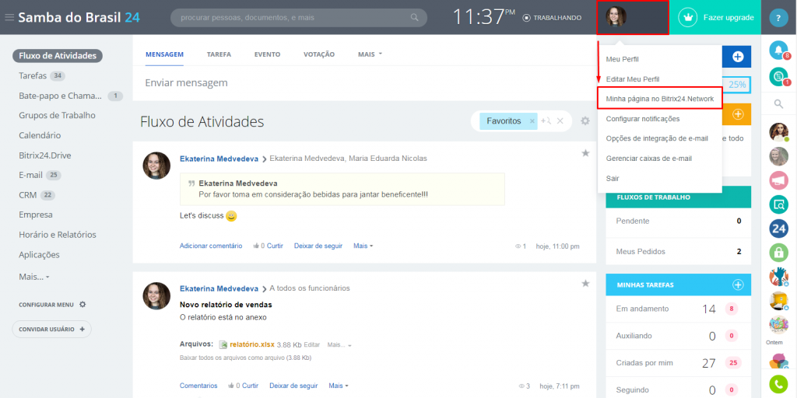Open the pink megaphone chat icon

pyautogui.click(x=778, y=180)
